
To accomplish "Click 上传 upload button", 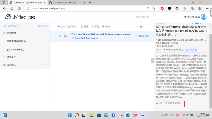I will click(x=61, y=27).
